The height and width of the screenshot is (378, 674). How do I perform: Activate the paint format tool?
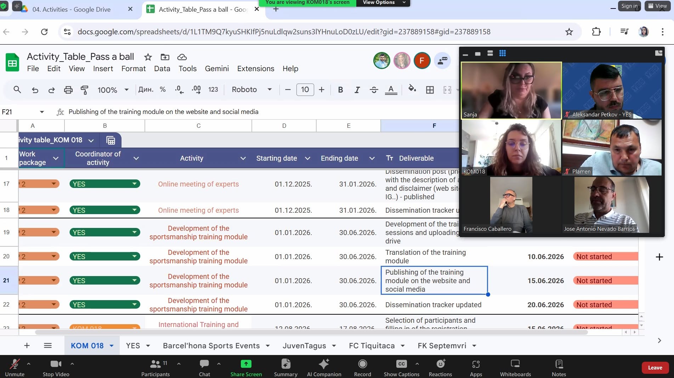coord(84,90)
